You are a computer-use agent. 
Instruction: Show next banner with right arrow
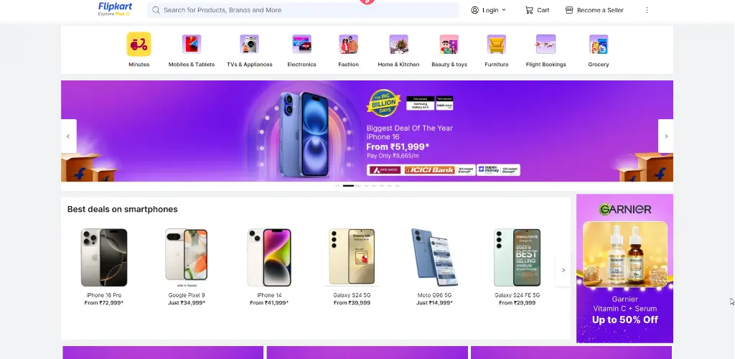pos(665,136)
